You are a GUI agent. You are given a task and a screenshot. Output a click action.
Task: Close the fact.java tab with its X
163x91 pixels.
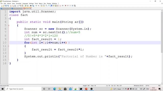[30, 9]
